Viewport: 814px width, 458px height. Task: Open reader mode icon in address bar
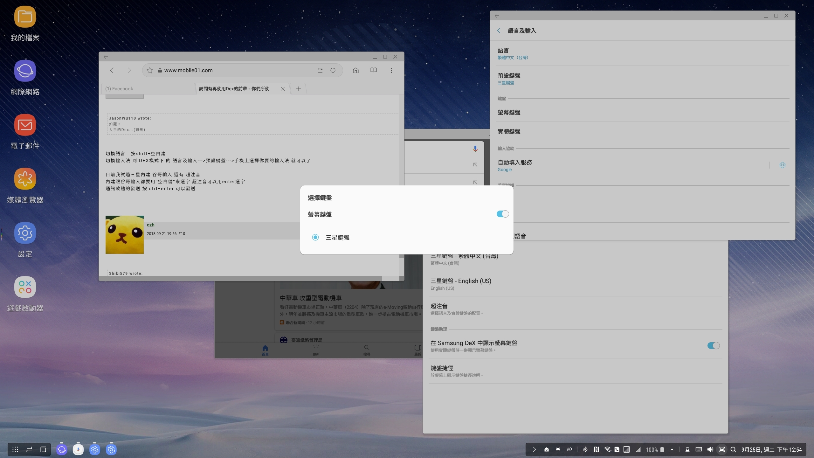(320, 70)
